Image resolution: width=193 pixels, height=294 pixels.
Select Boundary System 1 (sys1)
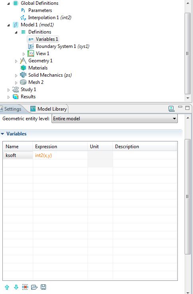pos(58,46)
